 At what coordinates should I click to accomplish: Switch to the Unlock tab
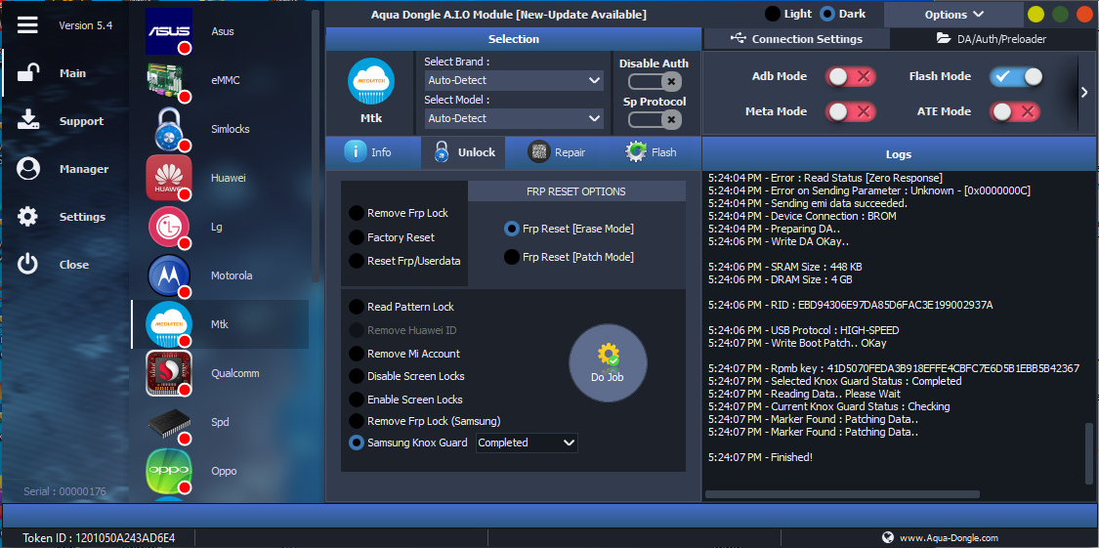pyautogui.click(x=463, y=152)
